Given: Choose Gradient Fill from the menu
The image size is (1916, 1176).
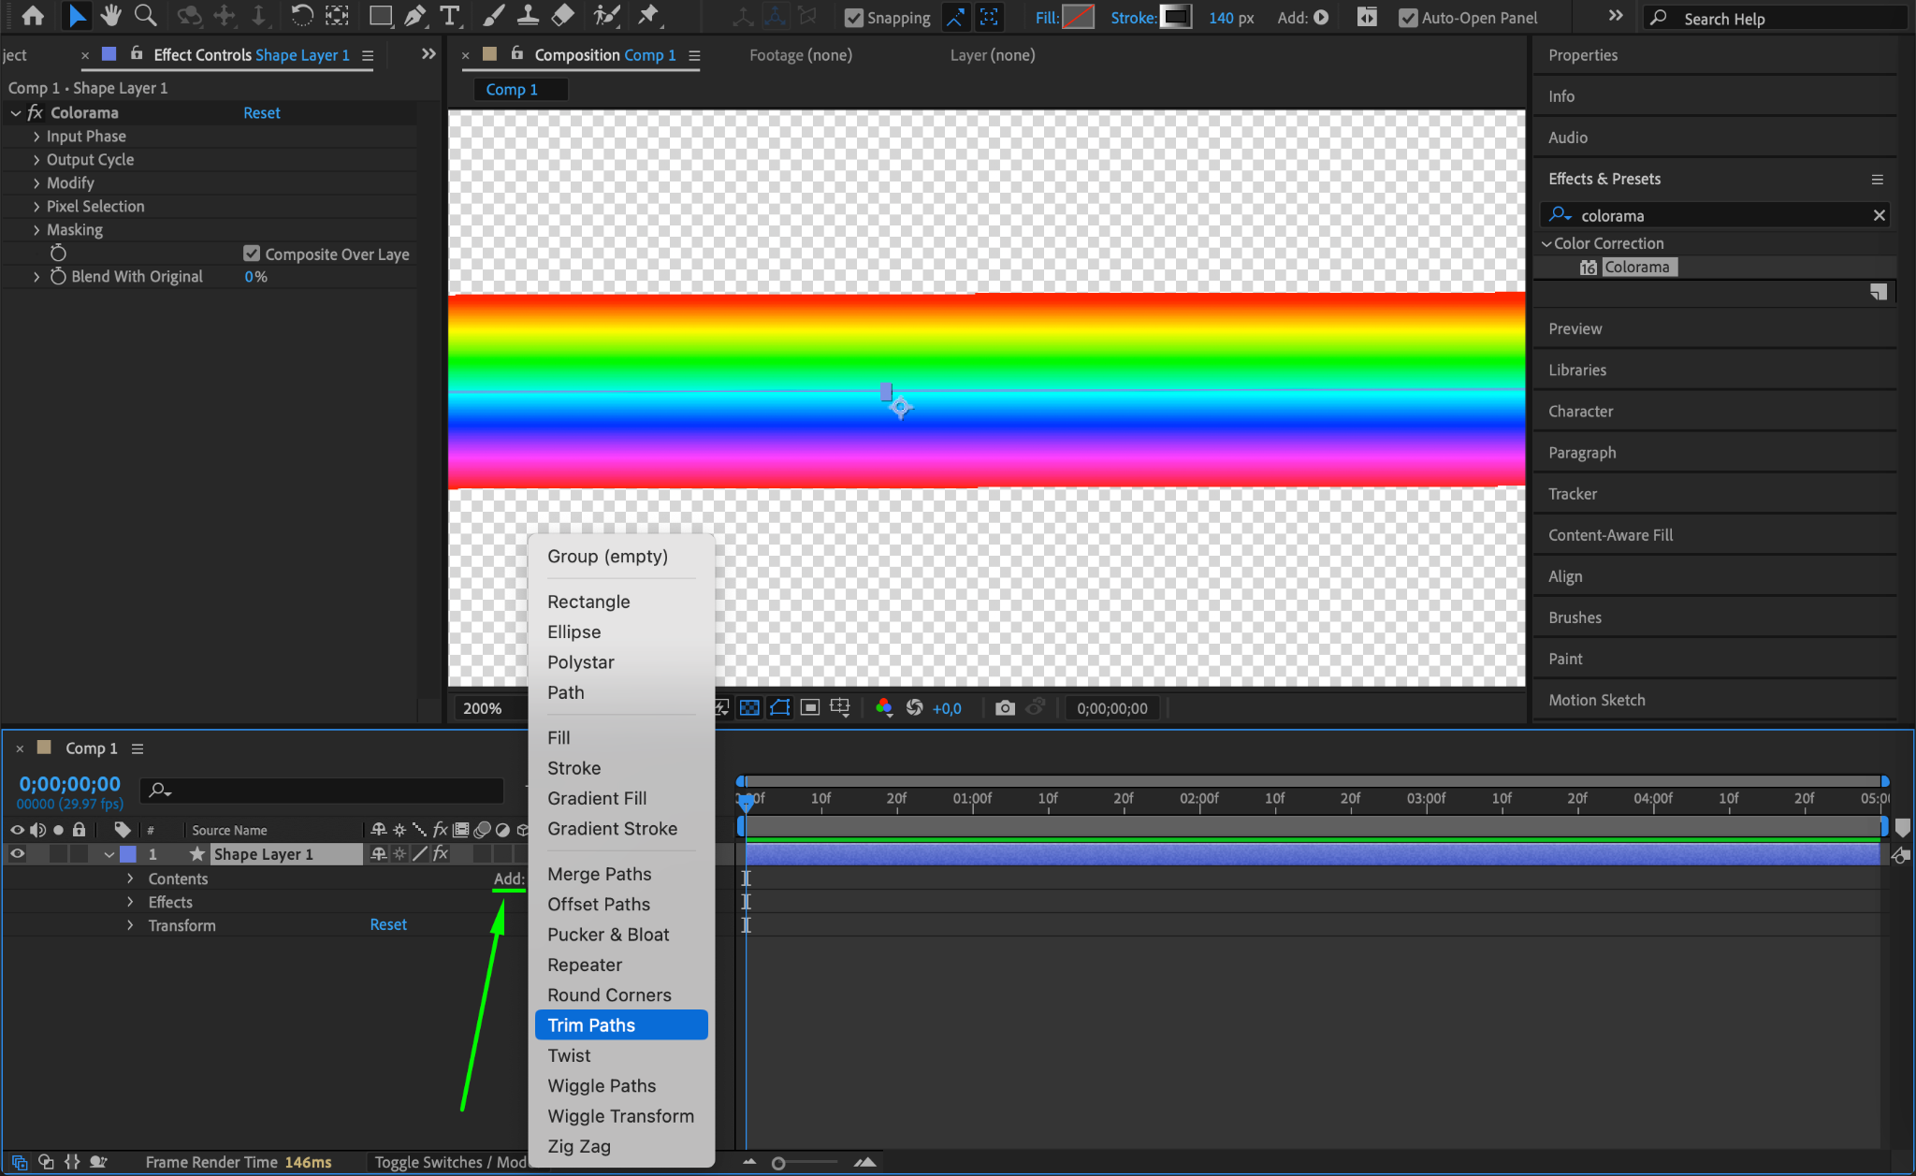Looking at the screenshot, I should pyautogui.click(x=597, y=798).
